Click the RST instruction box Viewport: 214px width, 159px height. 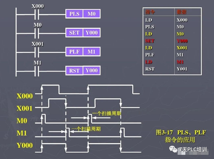[x=74, y=70]
